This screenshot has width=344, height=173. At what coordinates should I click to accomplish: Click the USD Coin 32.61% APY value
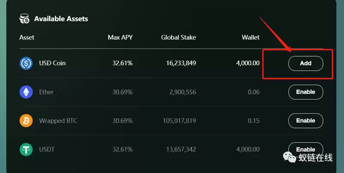click(x=123, y=63)
